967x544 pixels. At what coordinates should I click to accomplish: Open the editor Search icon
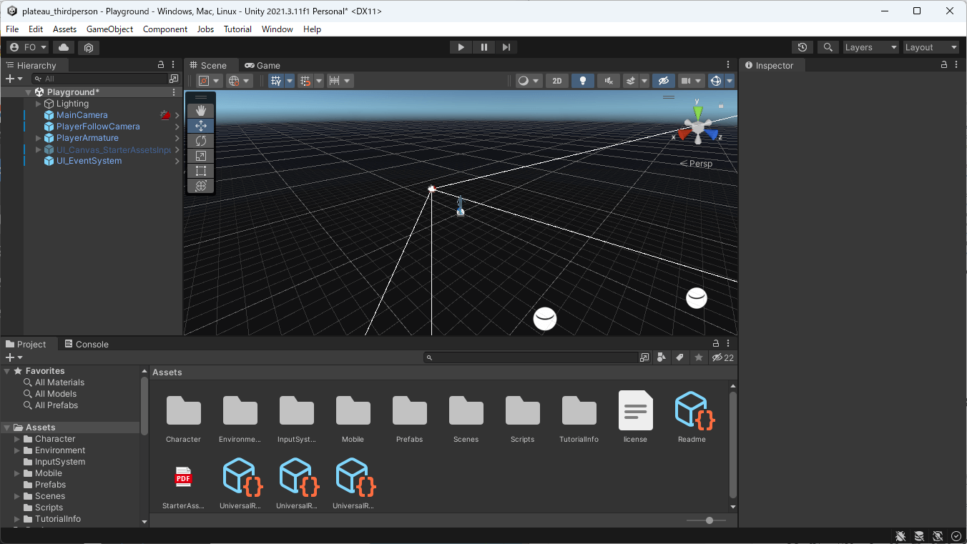828,46
